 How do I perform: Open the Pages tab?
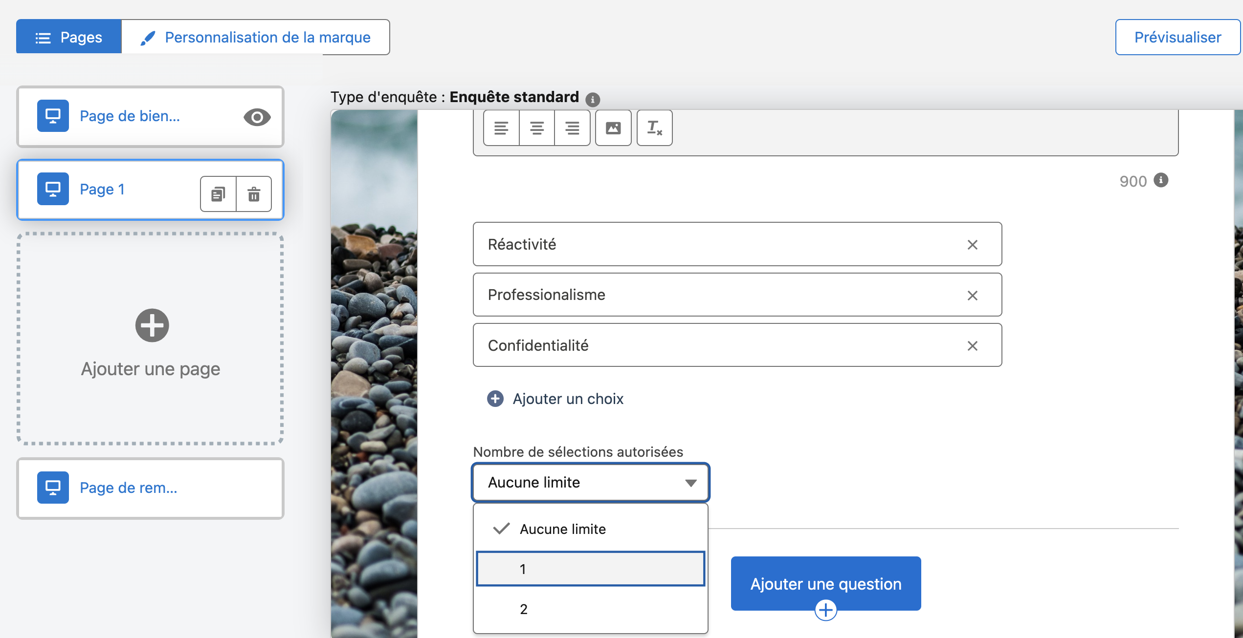point(69,38)
